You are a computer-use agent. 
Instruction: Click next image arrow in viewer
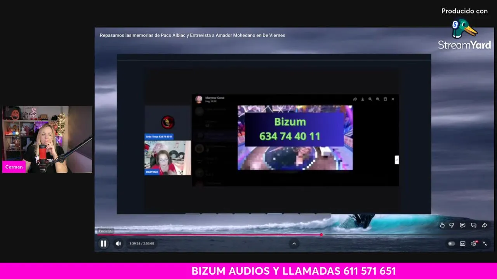click(x=397, y=160)
